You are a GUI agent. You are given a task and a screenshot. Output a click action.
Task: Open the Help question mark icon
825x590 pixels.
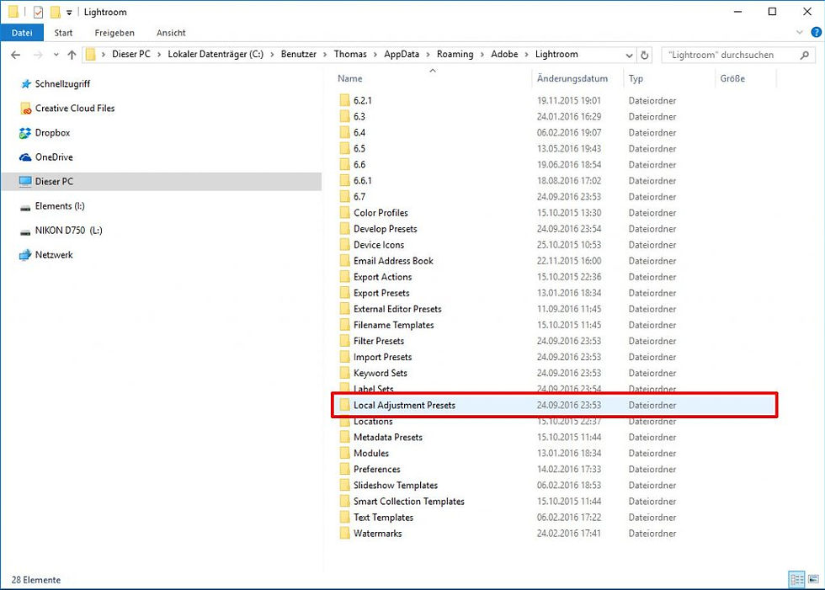click(816, 33)
